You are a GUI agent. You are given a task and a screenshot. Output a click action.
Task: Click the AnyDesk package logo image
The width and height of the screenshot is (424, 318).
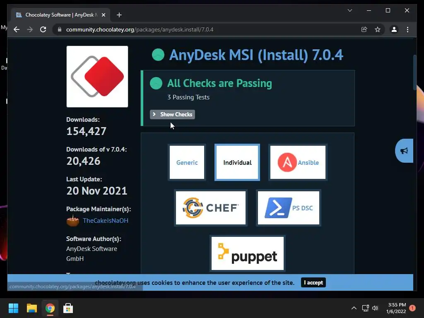coord(97,77)
